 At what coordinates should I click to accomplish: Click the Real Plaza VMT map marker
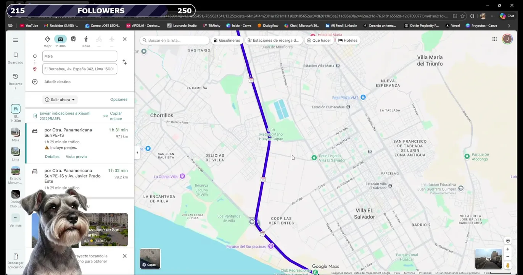pos(363,97)
